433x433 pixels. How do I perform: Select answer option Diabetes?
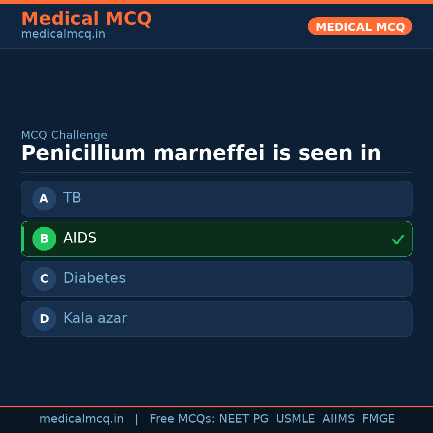click(x=216, y=279)
